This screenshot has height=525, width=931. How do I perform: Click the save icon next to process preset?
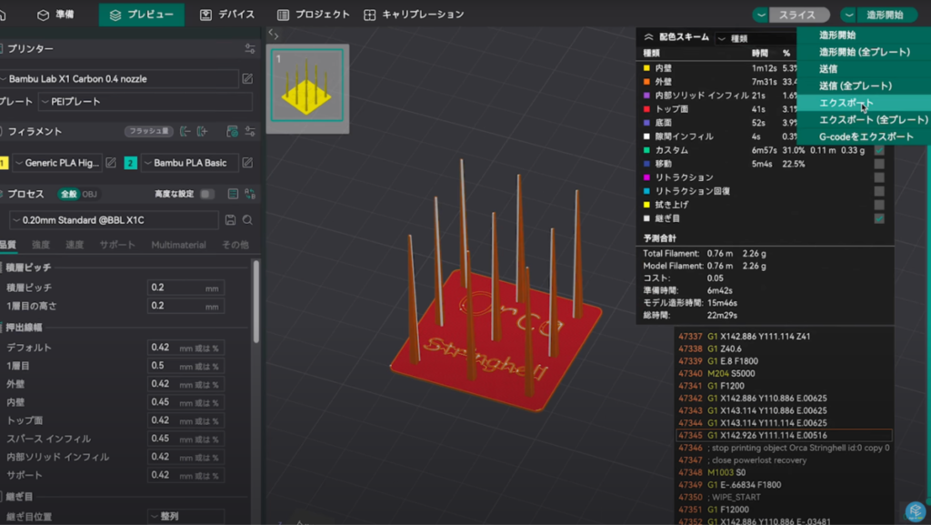pyautogui.click(x=231, y=220)
